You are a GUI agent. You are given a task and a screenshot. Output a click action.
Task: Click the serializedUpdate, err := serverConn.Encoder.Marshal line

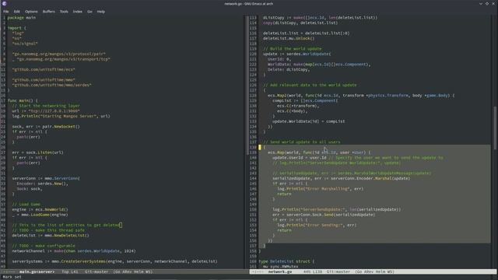(x=342, y=178)
